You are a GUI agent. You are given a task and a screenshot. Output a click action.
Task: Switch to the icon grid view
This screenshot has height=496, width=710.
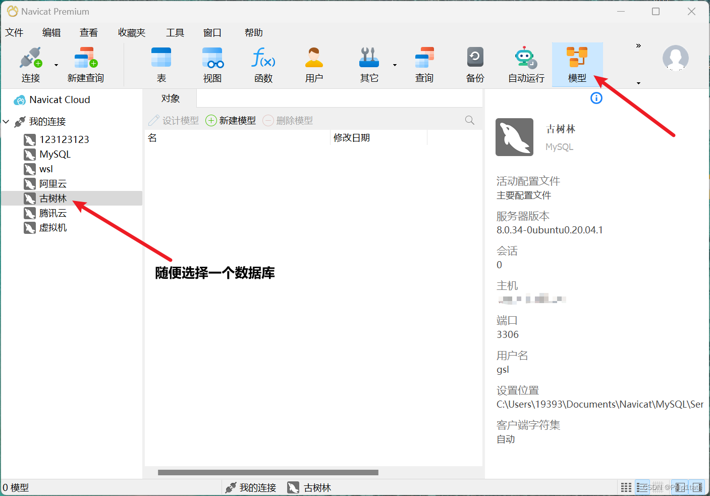(626, 487)
